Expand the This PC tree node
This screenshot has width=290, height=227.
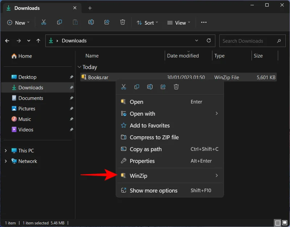[x=6, y=151]
